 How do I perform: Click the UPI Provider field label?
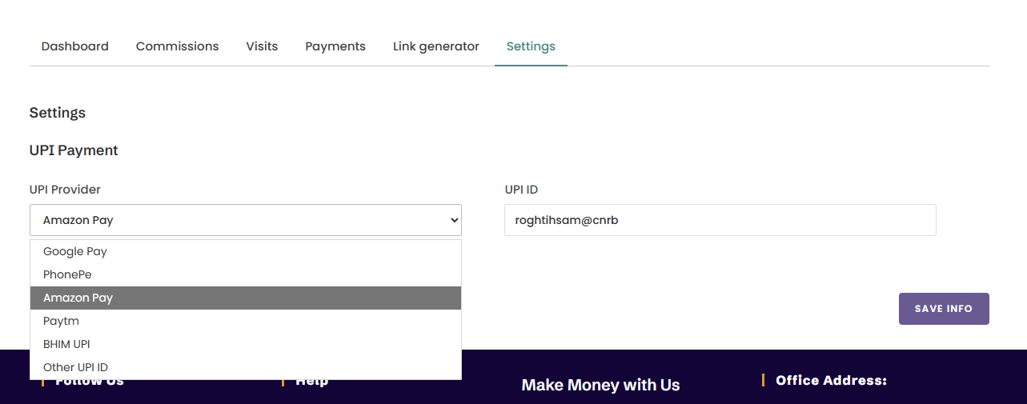pyautogui.click(x=65, y=190)
